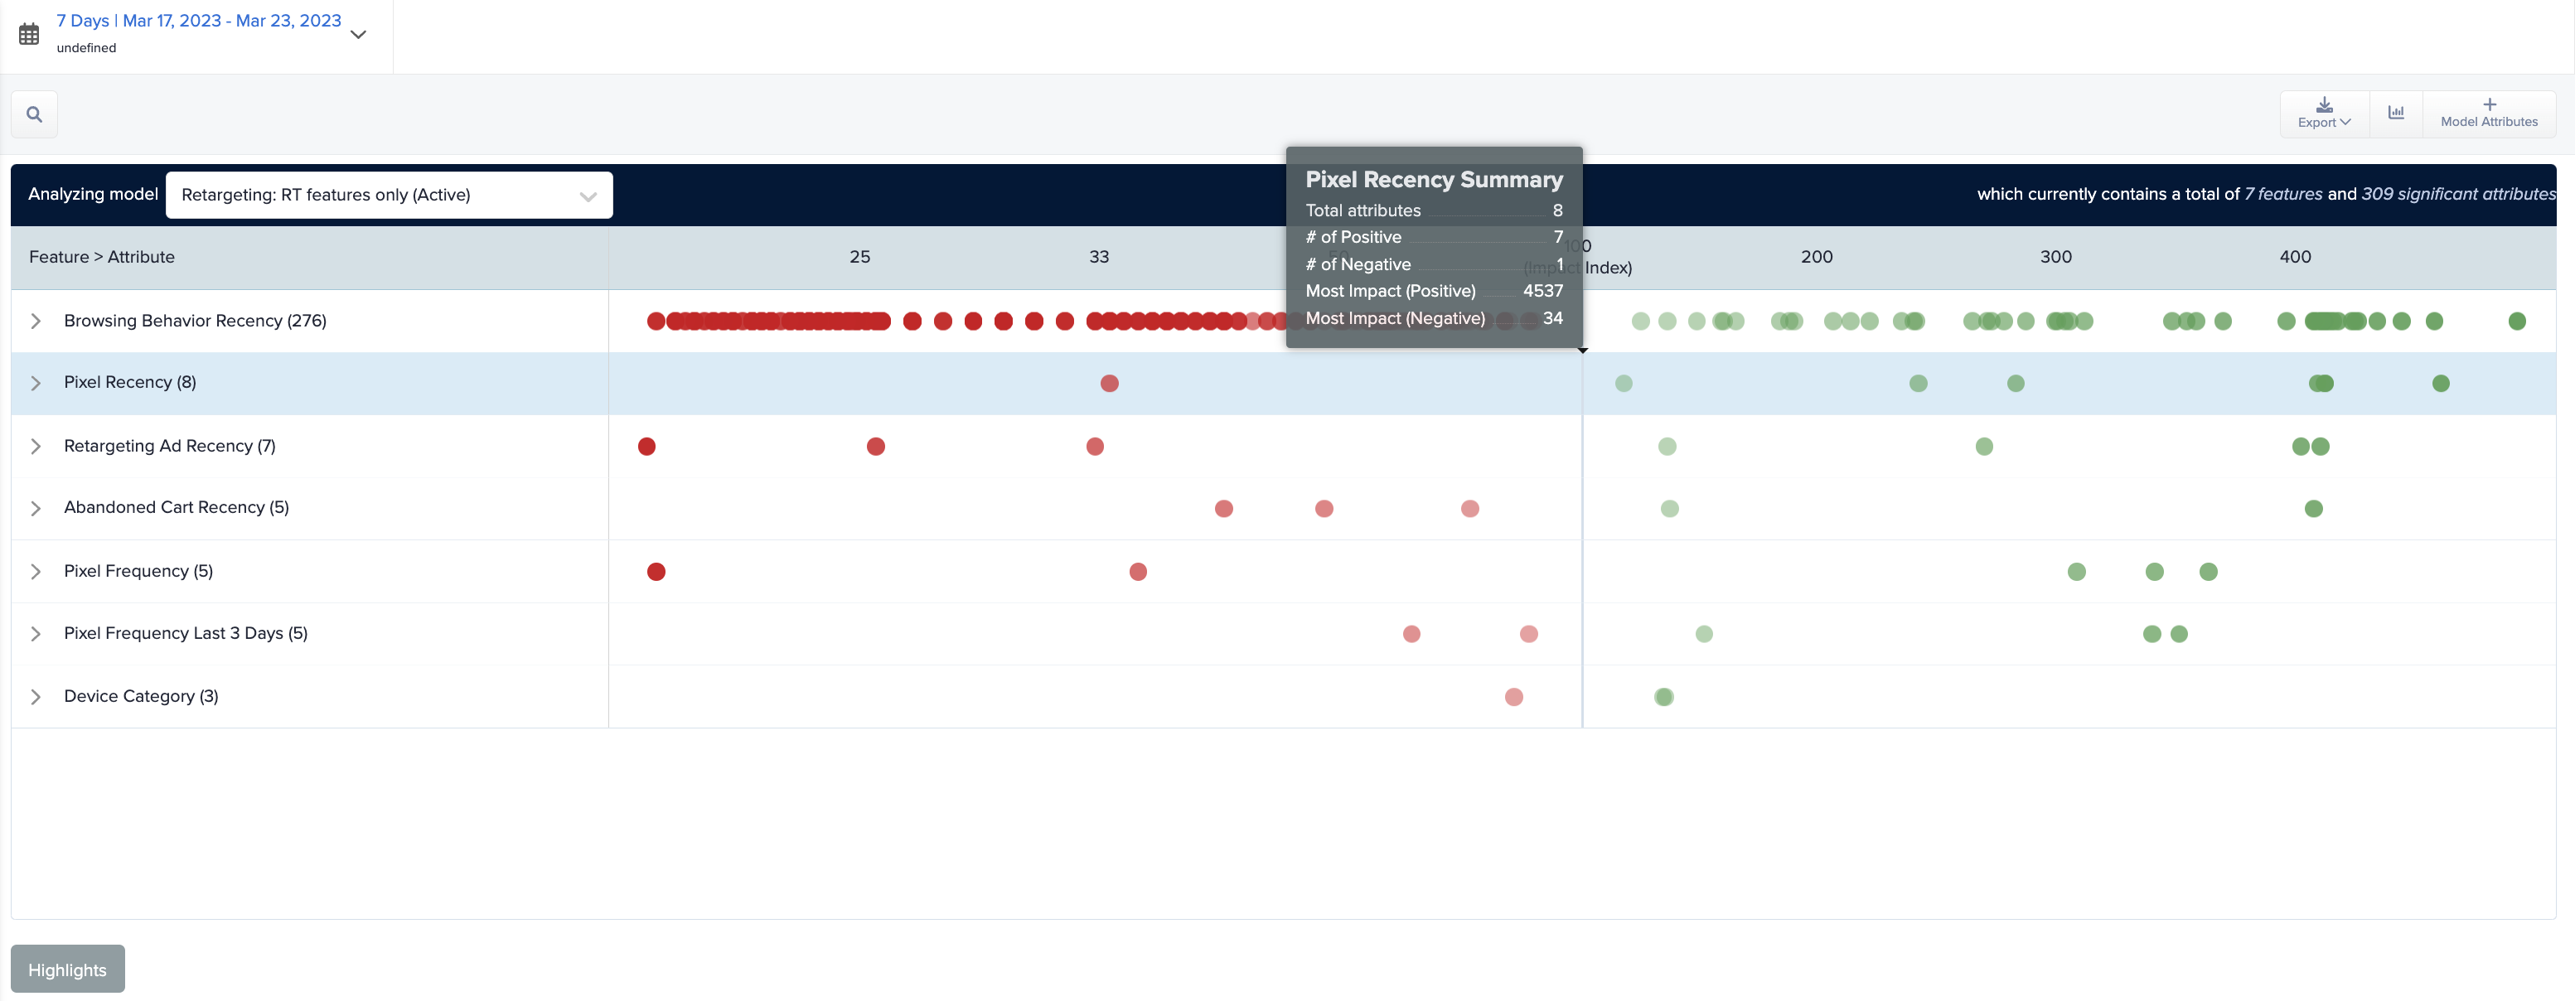Expand Abandoned Cart Recency row
Screen dimensions: 2575x1001
click(36, 509)
